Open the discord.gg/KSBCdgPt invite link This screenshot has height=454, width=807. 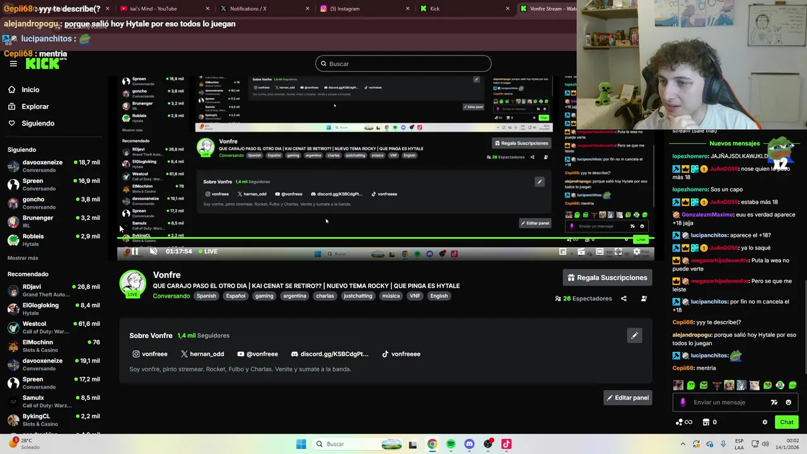(x=330, y=354)
